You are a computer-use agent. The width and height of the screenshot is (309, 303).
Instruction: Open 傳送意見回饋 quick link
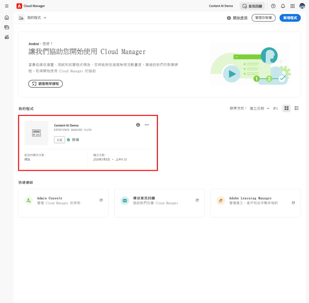(159, 203)
